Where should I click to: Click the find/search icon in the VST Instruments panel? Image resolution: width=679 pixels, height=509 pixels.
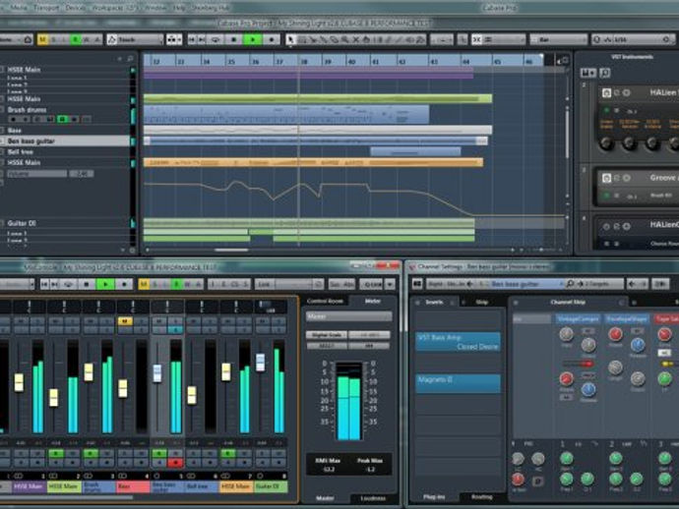(605, 73)
